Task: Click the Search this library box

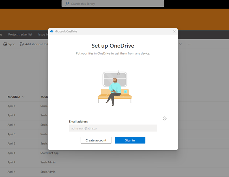Action: [x=113, y=3]
